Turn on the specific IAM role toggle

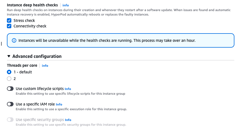pyautogui.click(x=10, y=104)
